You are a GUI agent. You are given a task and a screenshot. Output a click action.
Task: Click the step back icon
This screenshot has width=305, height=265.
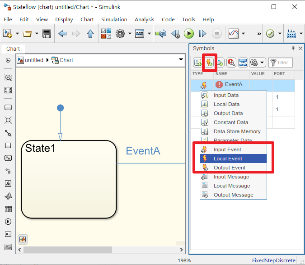tap(175, 34)
